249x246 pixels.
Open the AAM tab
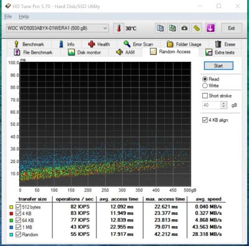click(125, 52)
